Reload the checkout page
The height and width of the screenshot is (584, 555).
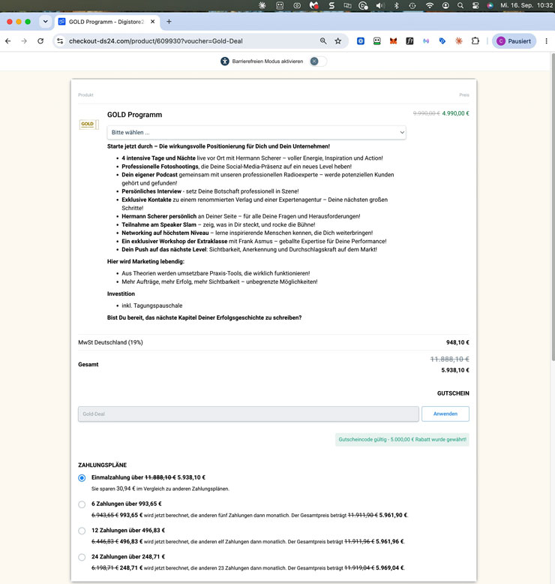(x=40, y=41)
